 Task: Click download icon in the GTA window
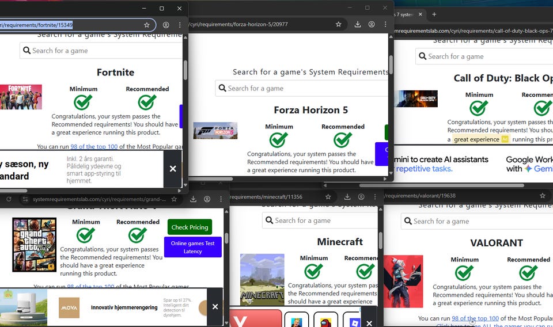pos(194,199)
